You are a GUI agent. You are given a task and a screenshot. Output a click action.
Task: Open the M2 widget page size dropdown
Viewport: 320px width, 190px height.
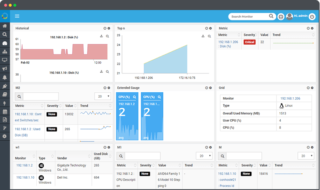[102, 96]
